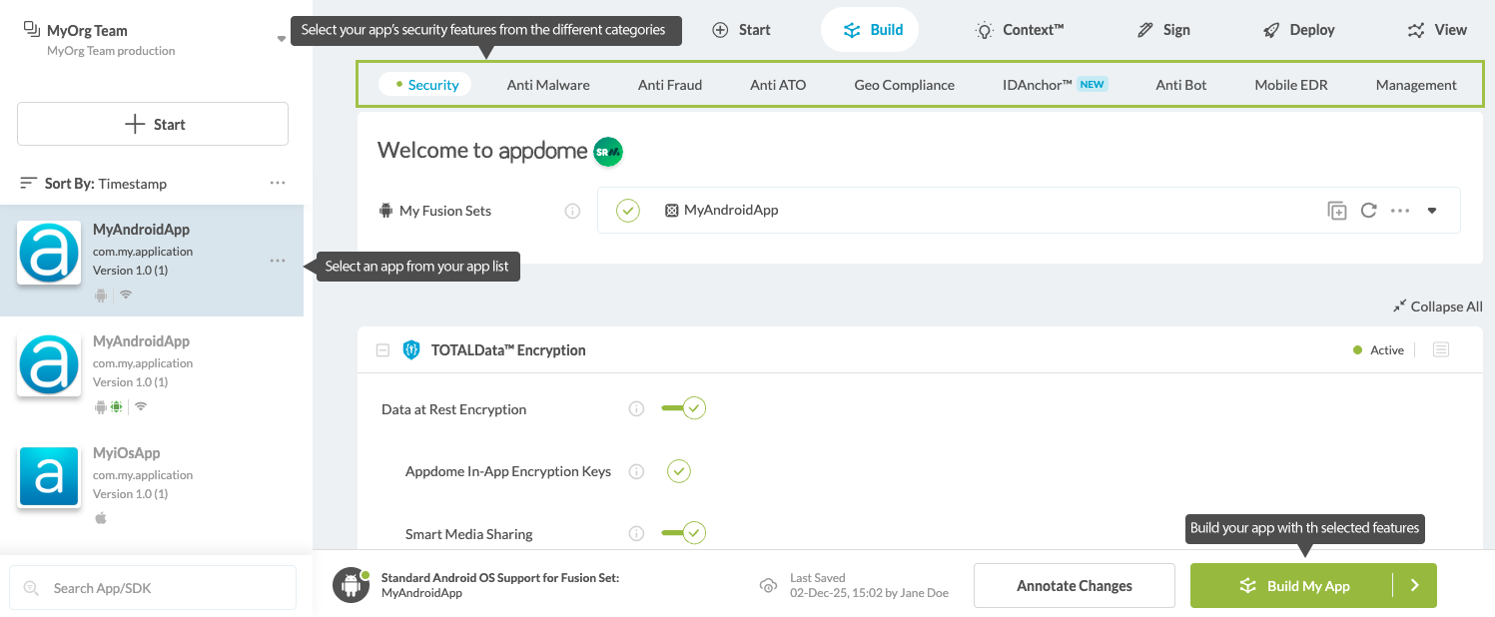Click three-dot menu beside Sort By Timestamp
This screenshot has width=1495, height=617.
pyautogui.click(x=278, y=184)
